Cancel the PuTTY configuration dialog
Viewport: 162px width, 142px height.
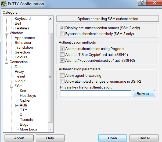point(144,138)
